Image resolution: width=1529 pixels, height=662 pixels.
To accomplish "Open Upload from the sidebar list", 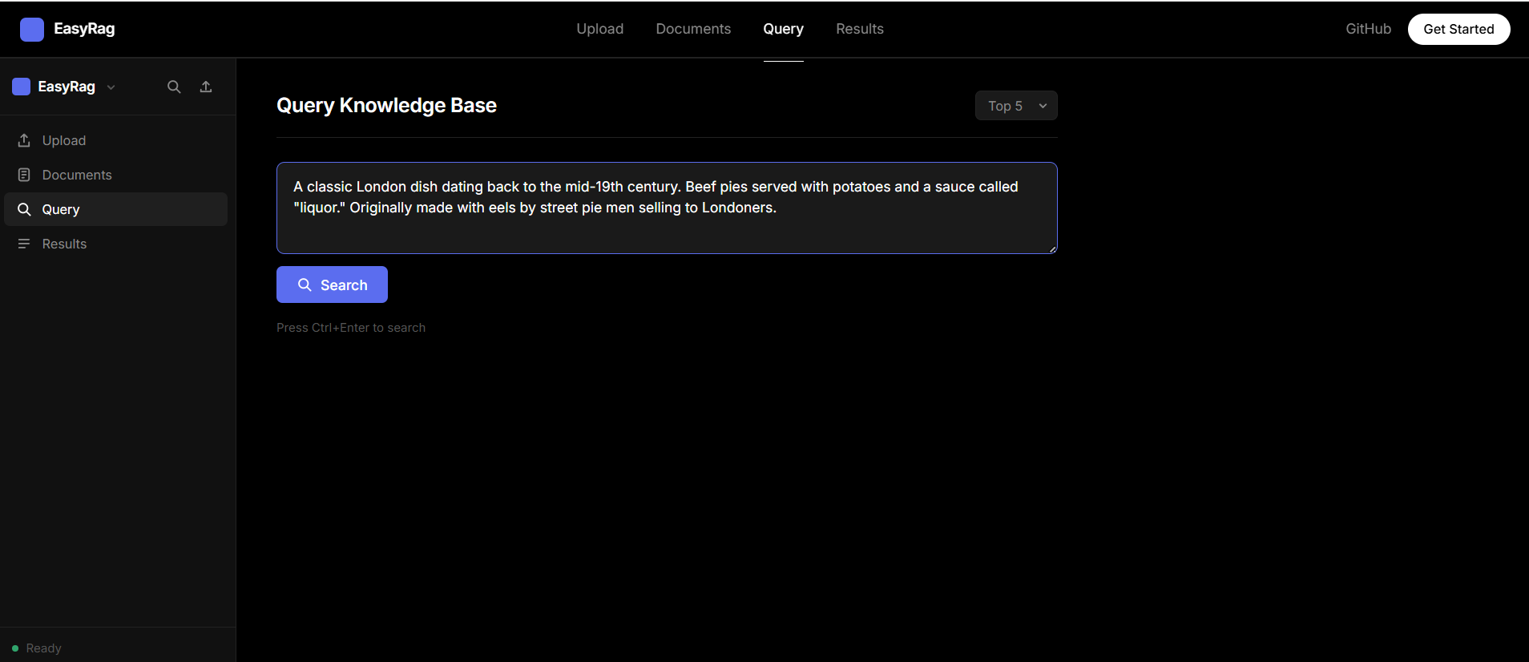I will coord(116,140).
